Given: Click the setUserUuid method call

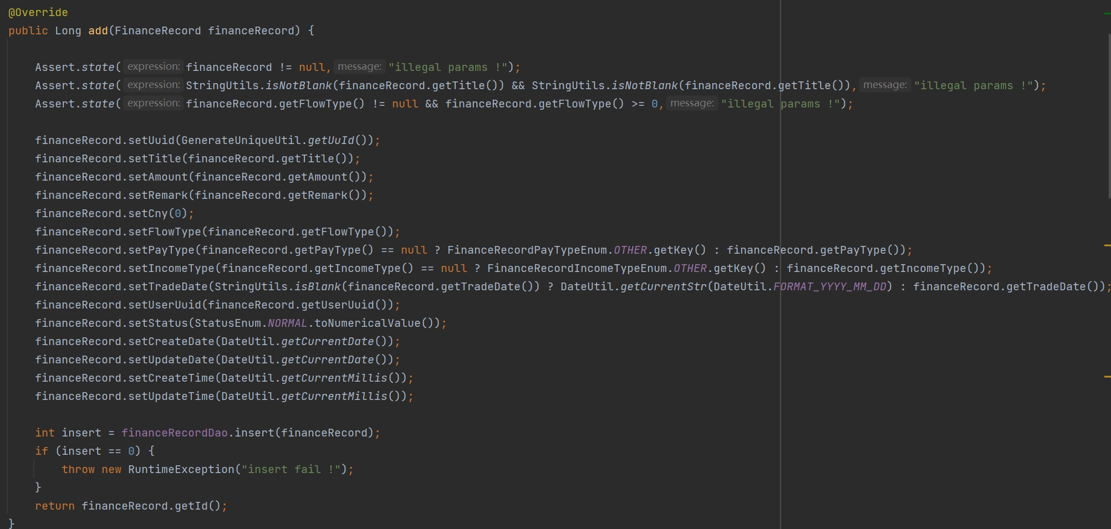Looking at the screenshot, I should (165, 305).
